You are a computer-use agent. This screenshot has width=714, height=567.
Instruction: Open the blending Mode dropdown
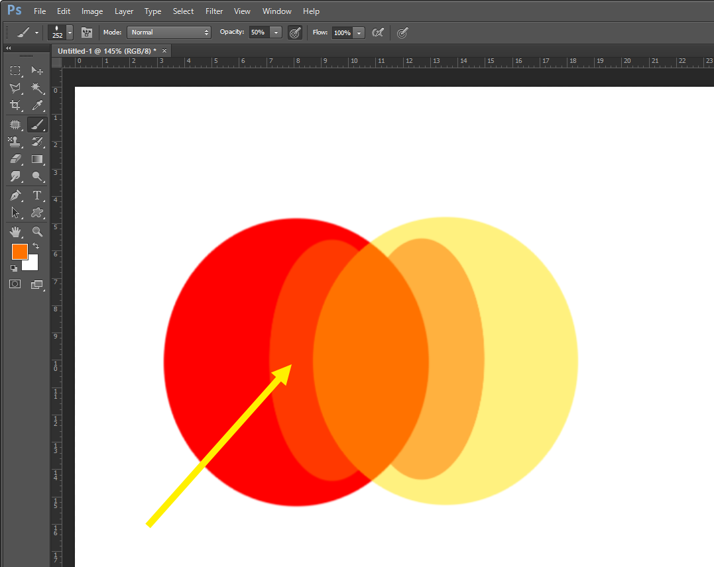coord(169,32)
